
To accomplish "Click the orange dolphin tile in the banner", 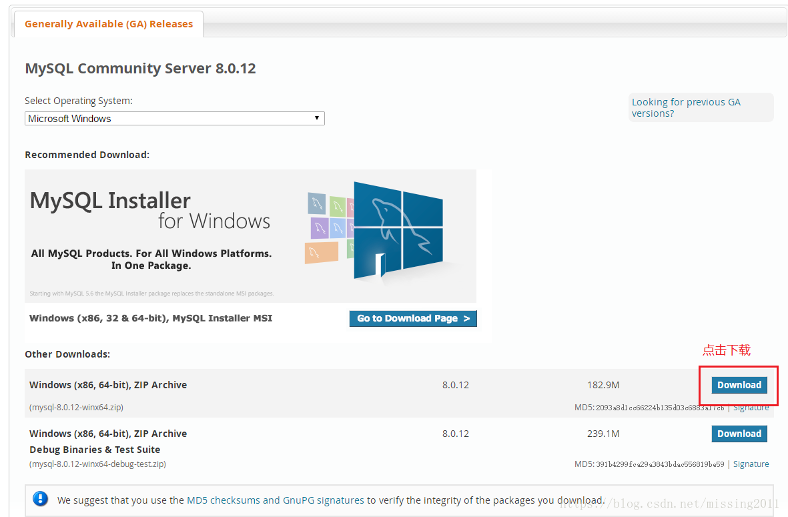I will pyautogui.click(x=322, y=253).
